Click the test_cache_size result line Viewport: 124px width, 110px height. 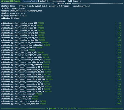[19, 99]
